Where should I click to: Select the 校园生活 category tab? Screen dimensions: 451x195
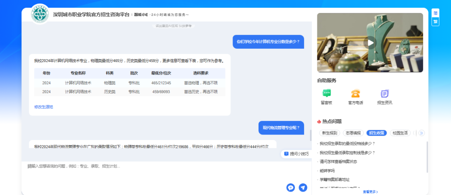tap(400, 133)
